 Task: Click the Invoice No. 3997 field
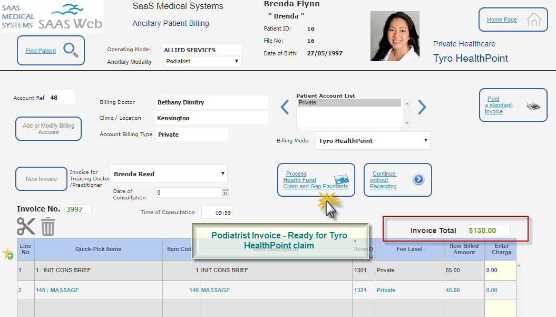pyautogui.click(x=78, y=209)
